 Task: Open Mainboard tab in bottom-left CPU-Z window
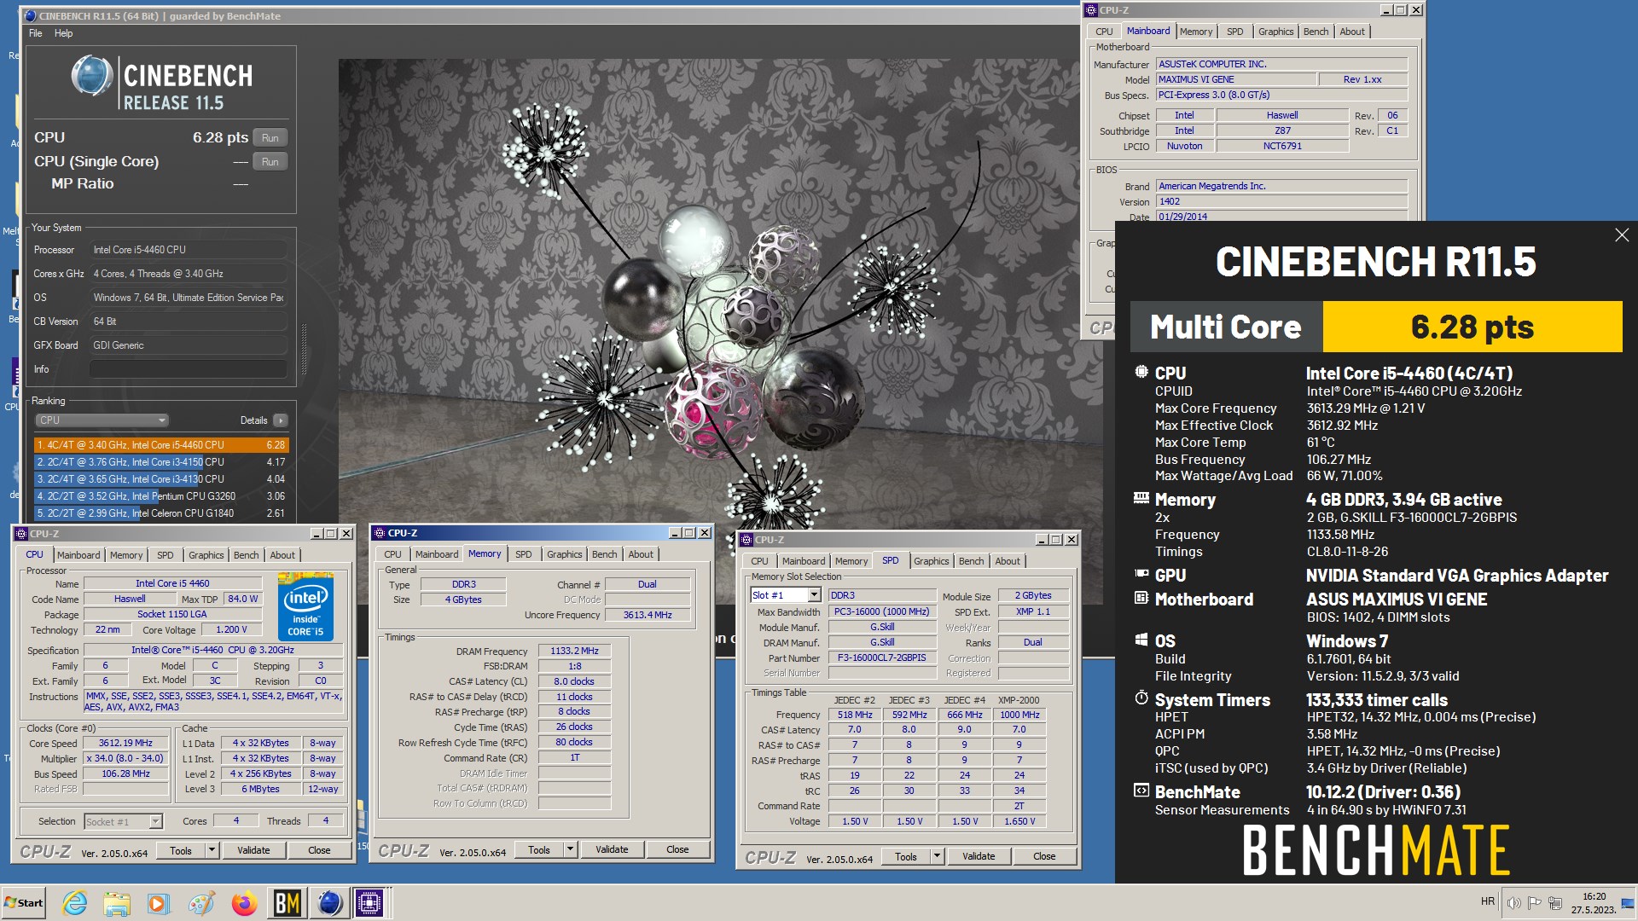78,555
